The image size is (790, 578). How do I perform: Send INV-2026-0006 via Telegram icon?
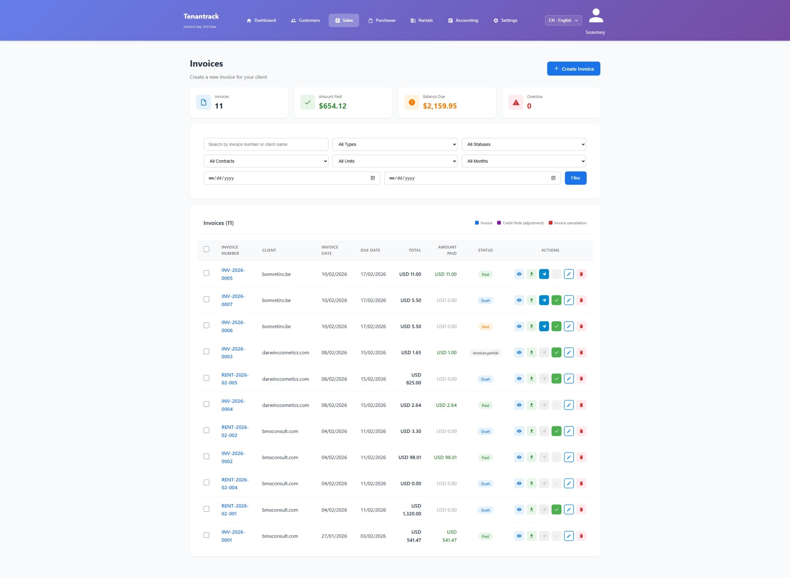[x=544, y=326]
